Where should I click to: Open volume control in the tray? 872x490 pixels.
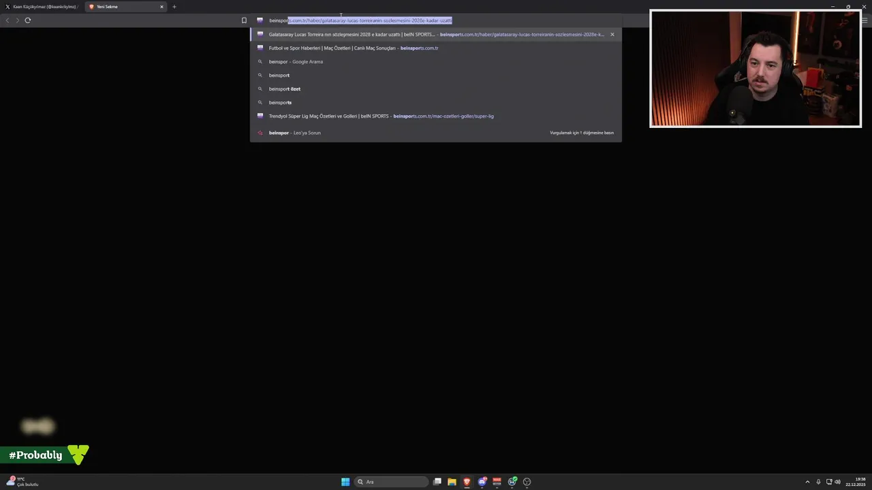click(x=837, y=482)
